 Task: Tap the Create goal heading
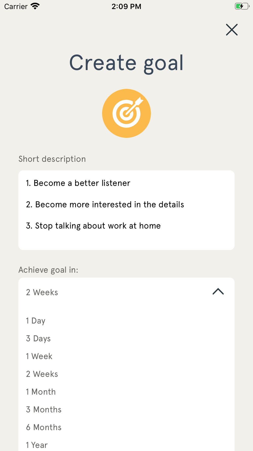coord(126,63)
